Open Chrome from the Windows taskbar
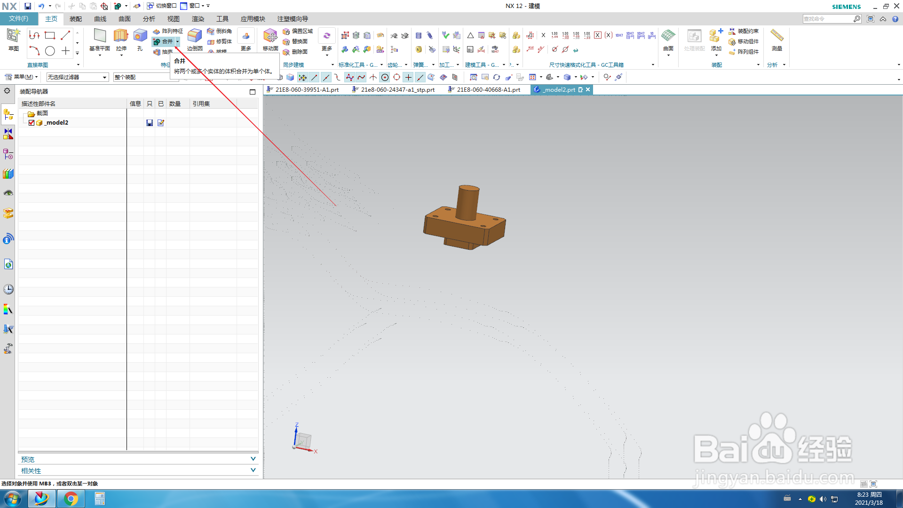This screenshot has height=508, width=903. (71, 499)
